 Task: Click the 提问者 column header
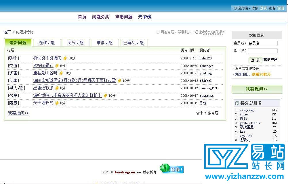(205, 50)
